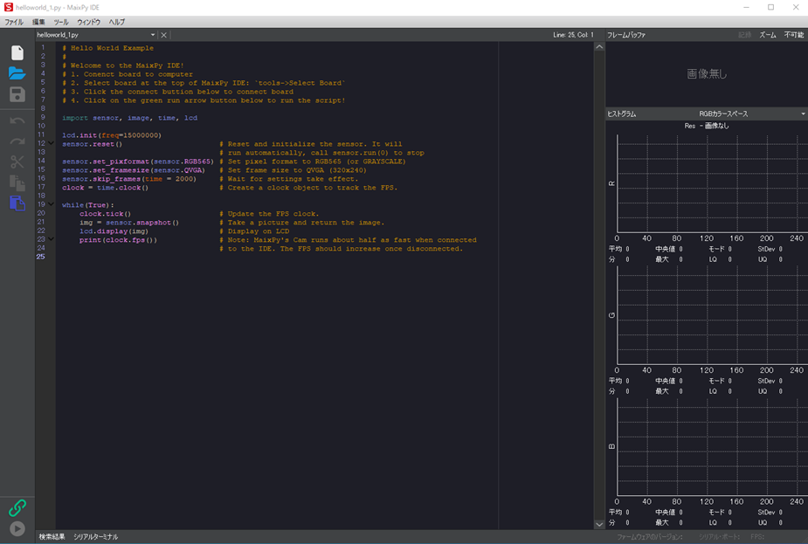The height and width of the screenshot is (544, 808).
Task: Click the editor scrollbar down arrow
Action: [x=599, y=525]
